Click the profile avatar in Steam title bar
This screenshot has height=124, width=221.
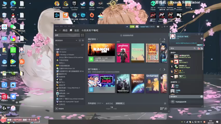pos(137,27)
